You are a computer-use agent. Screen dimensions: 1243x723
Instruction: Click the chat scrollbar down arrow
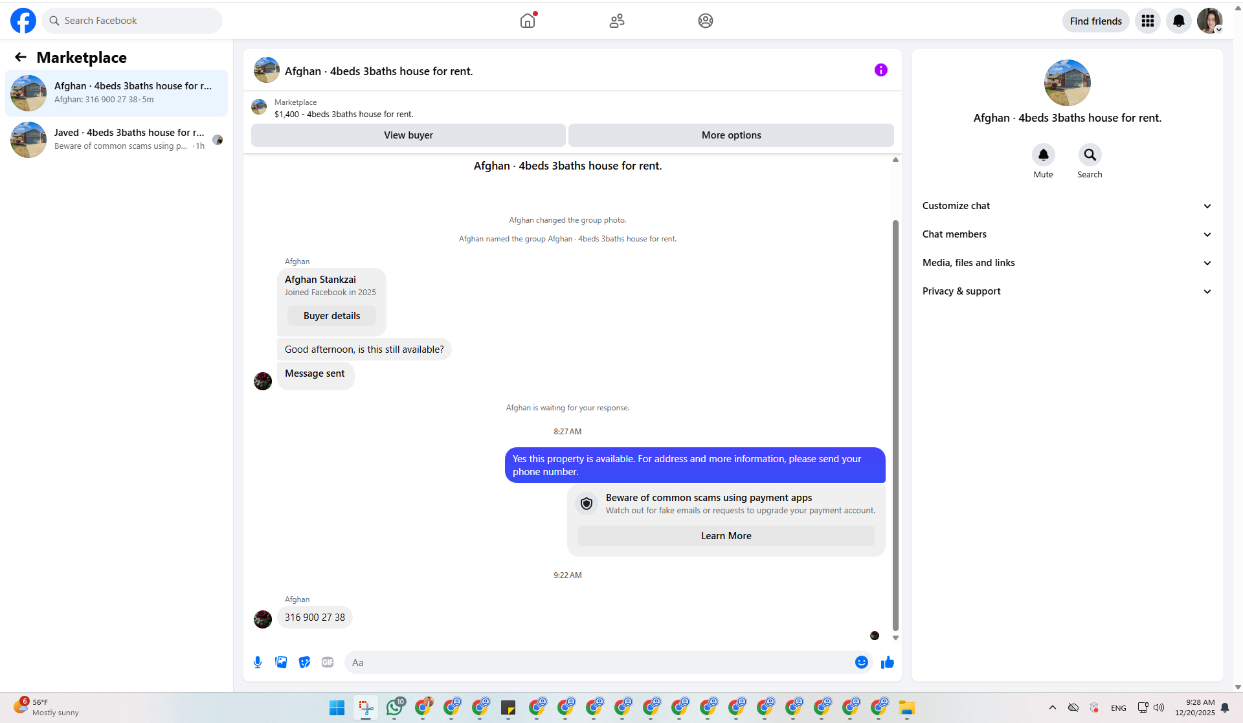point(895,638)
